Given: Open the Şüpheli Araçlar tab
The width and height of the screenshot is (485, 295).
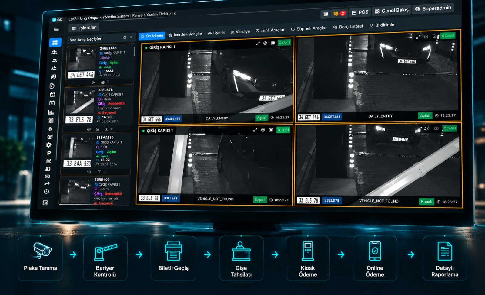Looking at the screenshot, I should (309, 28).
